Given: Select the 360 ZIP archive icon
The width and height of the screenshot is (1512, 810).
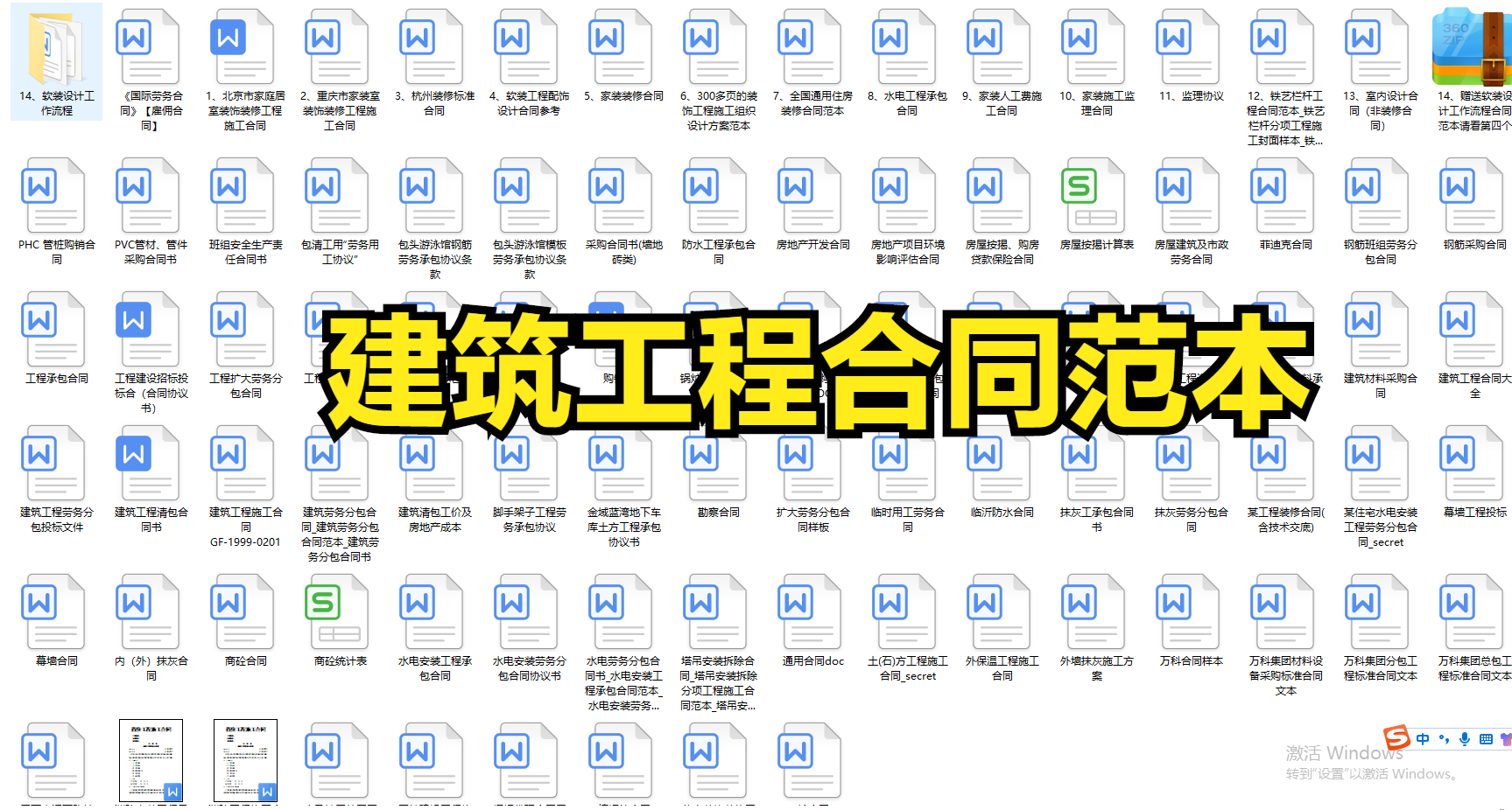Looking at the screenshot, I should 1472,47.
